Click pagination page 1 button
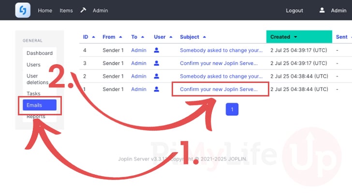This screenshot has width=352, height=193. pos(232,109)
